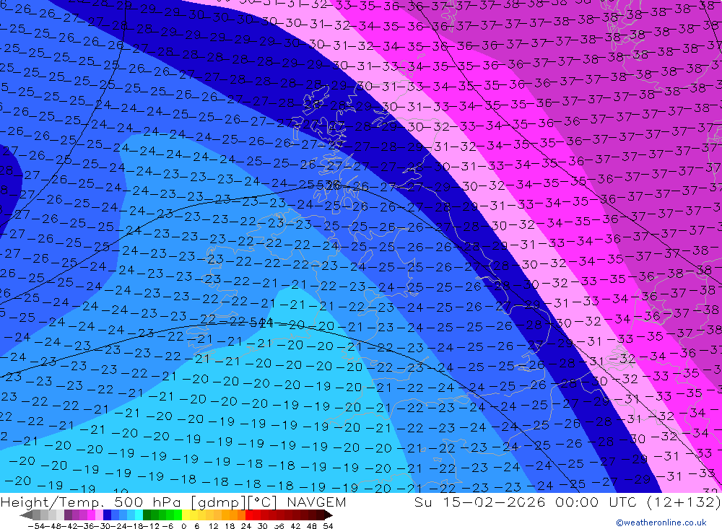Viewport: 722px width, 529px height.
Task: Pick the dark green legend swatch at -12
Action: tap(147, 515)
